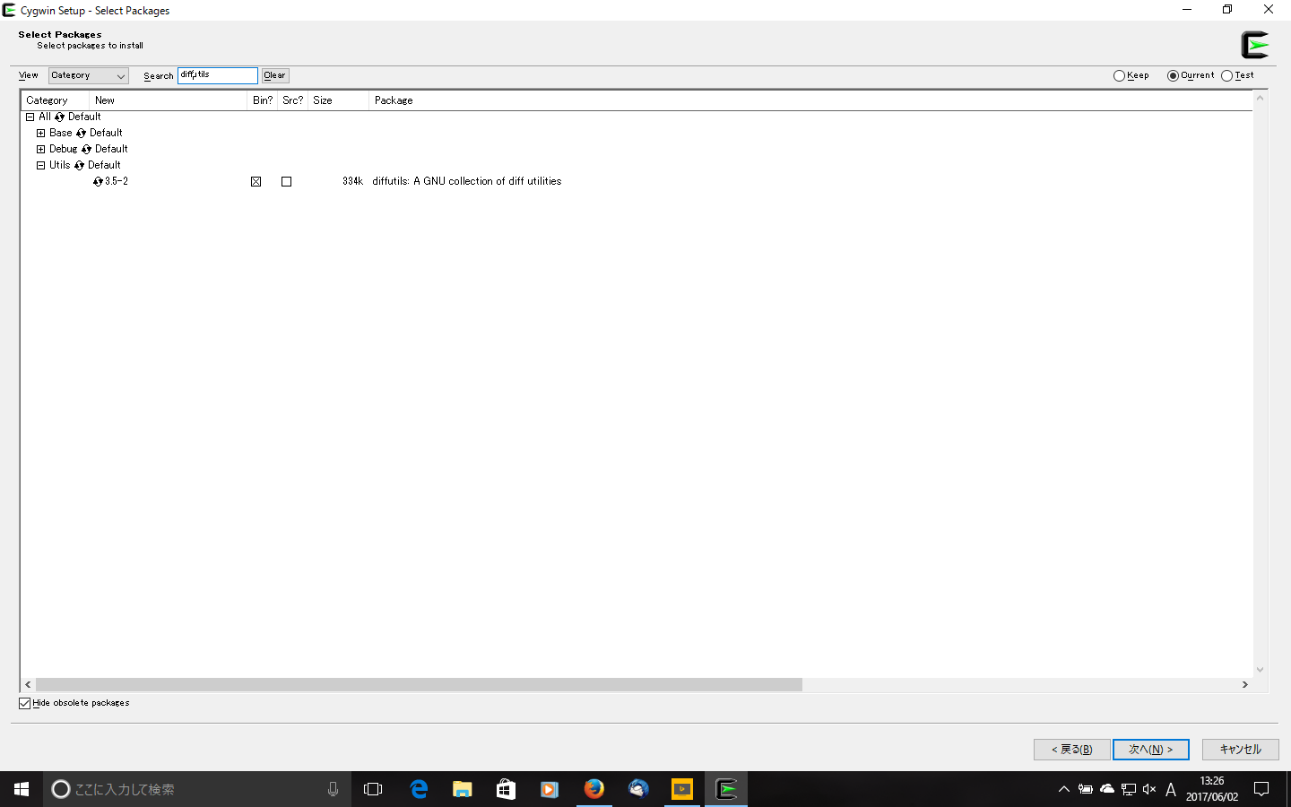Image resolution: width=1291 pixels, height=807 pixels.
Task: Click the orange media player taskbar icon
Action: pos(550,789)
